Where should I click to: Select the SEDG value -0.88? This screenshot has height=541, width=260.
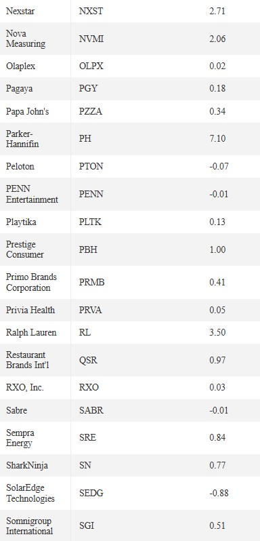(219, 493)
